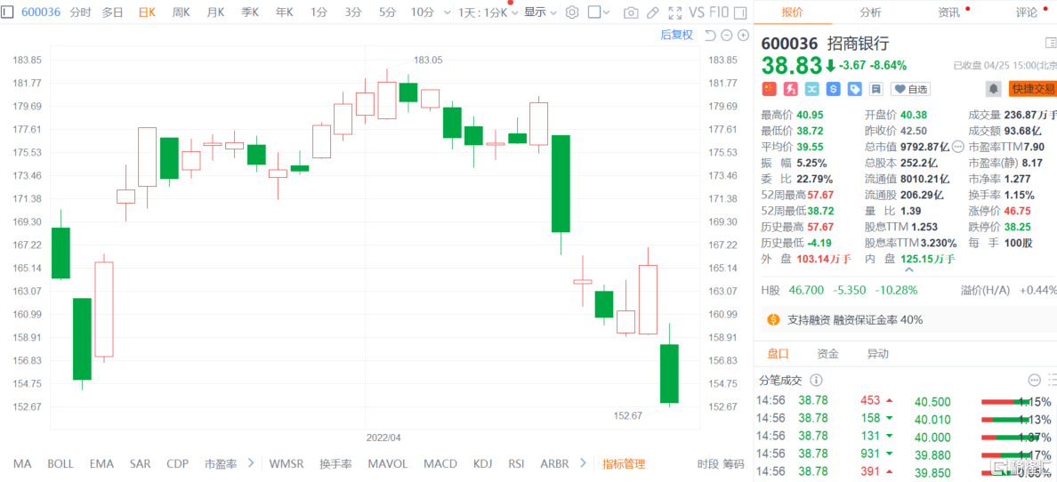Open the 分析 tab
The width and height of the screenshot is (1057, 482).
point(870,12)
